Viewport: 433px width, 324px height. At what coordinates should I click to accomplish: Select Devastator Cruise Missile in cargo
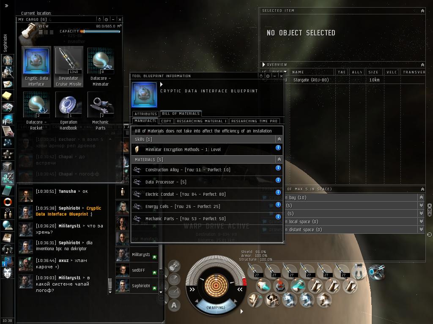coord(69,67)
